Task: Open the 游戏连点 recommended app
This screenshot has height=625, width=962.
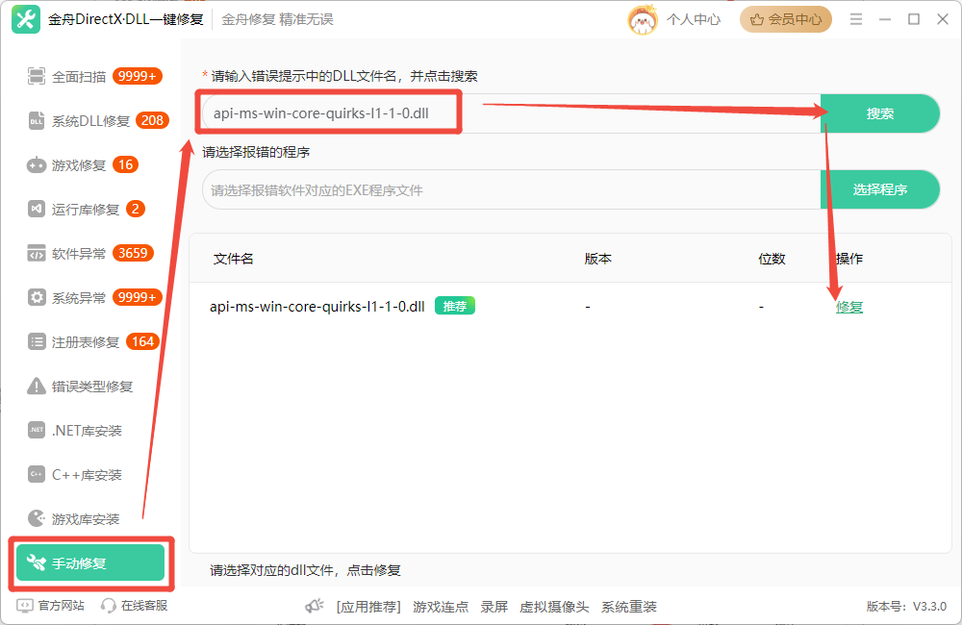Action: click(441, 607)
